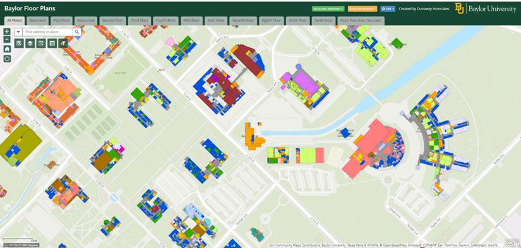
Task: Open the Floor Plan Area Calculator tab
Action: [x=361, y=21]
